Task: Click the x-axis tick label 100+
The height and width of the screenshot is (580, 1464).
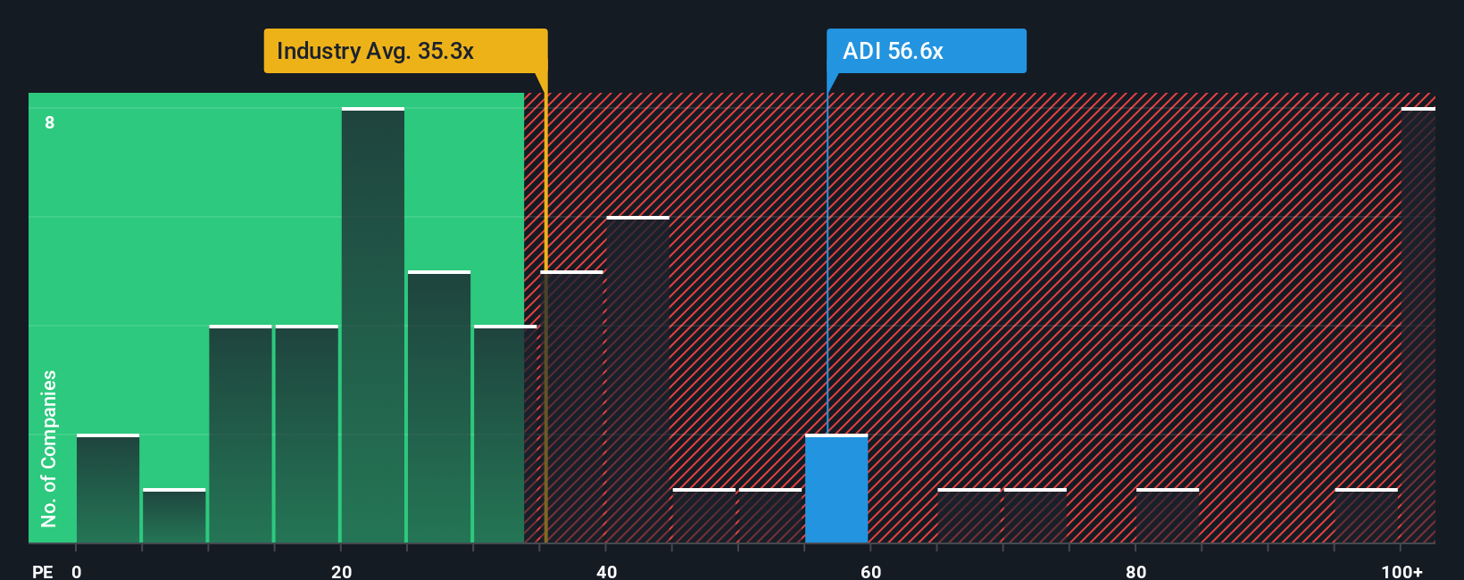Action: pyautogui.click(x=1402, y=571)
